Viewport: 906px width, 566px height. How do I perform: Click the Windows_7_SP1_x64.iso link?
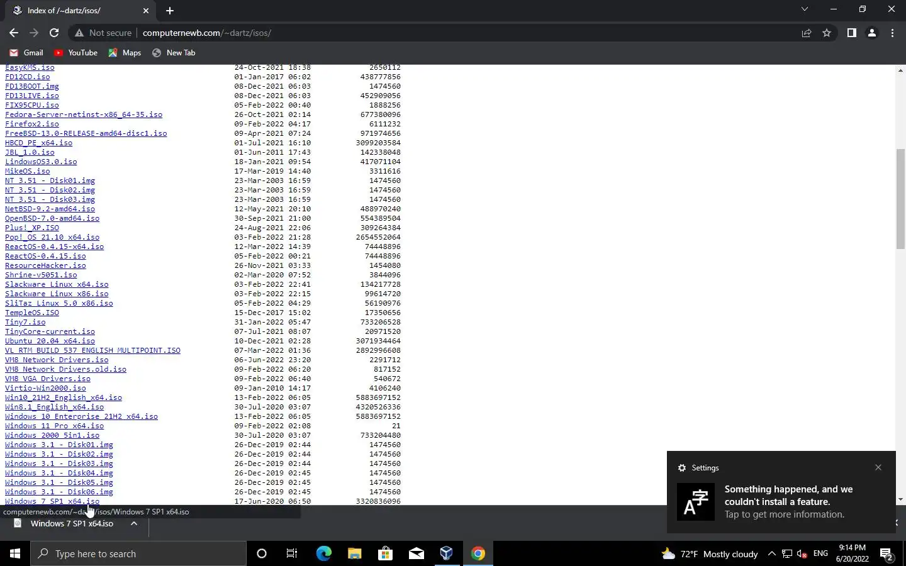pyautogui.click(x=52, y=501)
